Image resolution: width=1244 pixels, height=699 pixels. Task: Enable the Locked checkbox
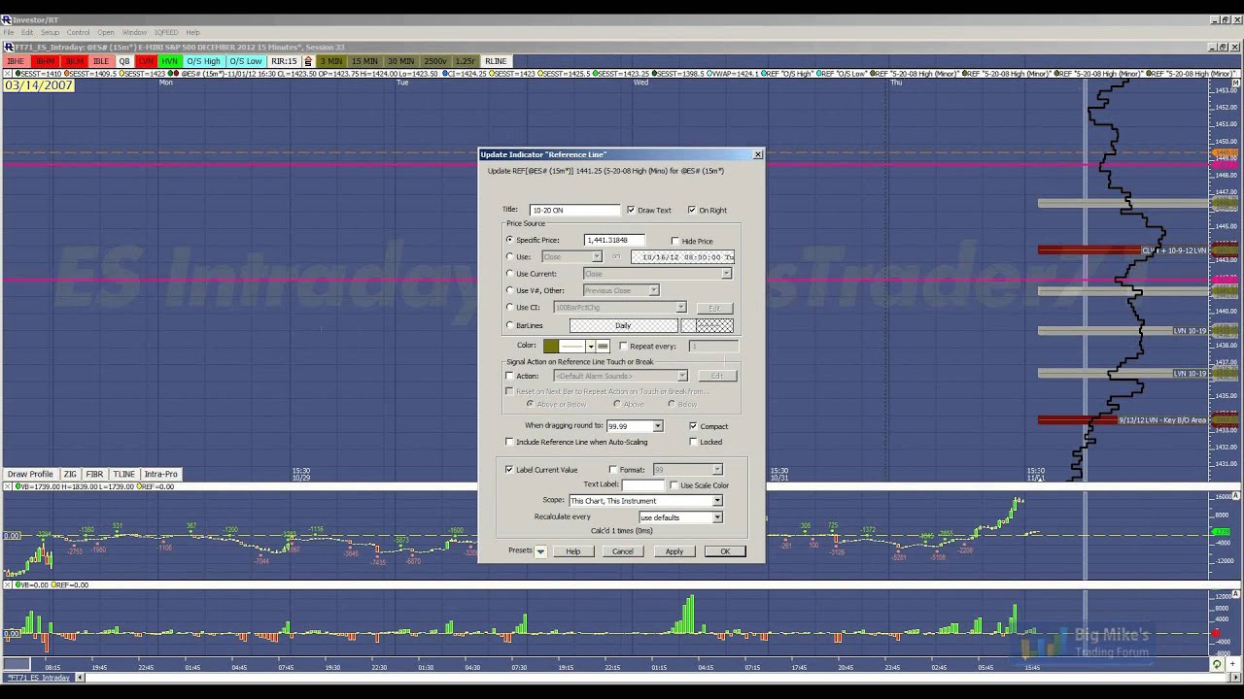693,442
